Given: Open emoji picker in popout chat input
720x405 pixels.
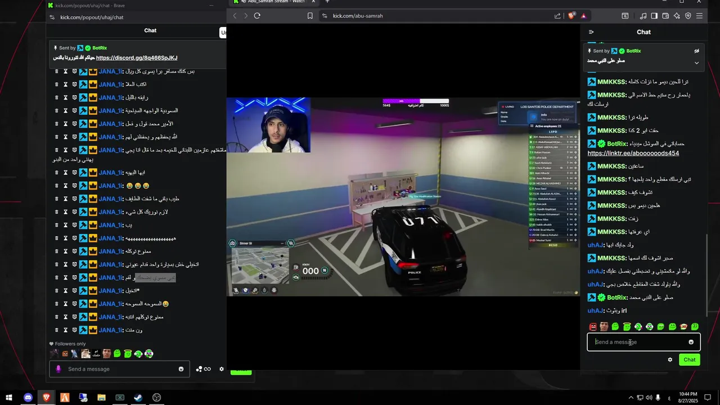Looking at the screenshot, I should click(x=181, y=369).
